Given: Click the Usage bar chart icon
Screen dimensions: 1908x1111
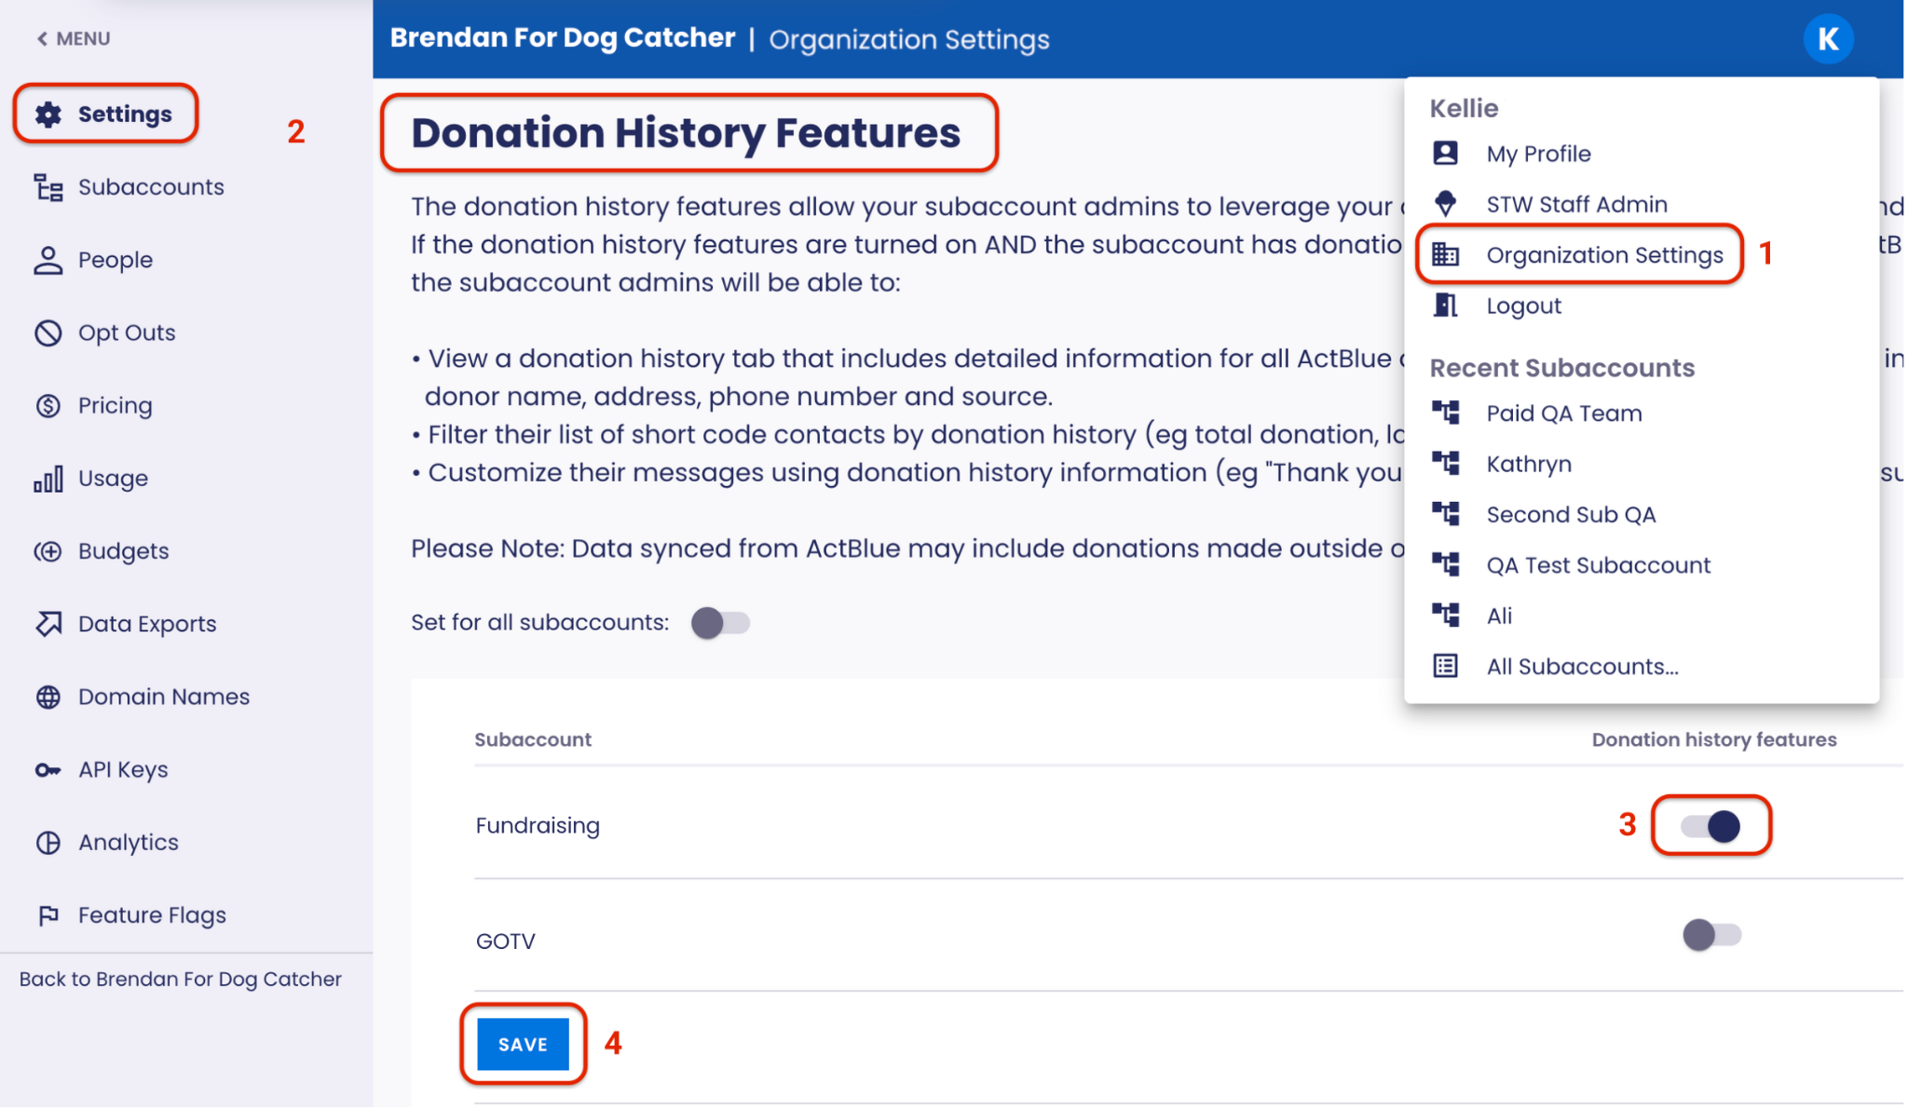Looking at the screenshot, I should pyautogui.click(x=48, y=479).
